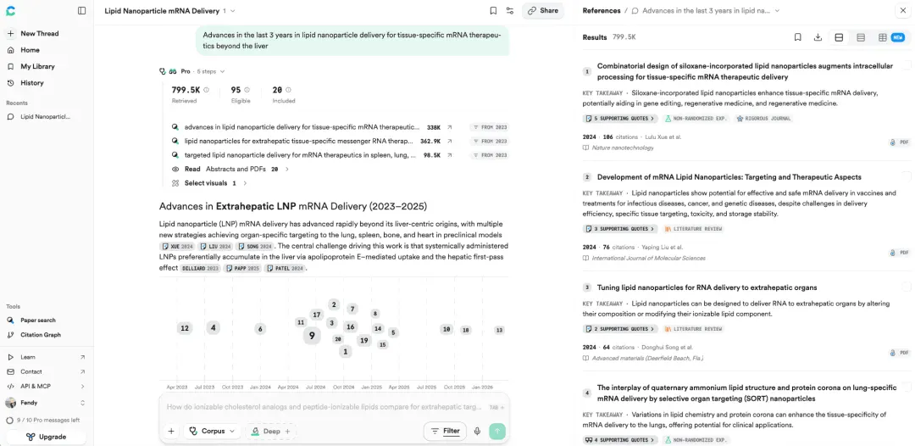Image resolution: width=915 pixels, height=446 pixels.
Task: Open History in sidebar
Action: tap(31, 82)
